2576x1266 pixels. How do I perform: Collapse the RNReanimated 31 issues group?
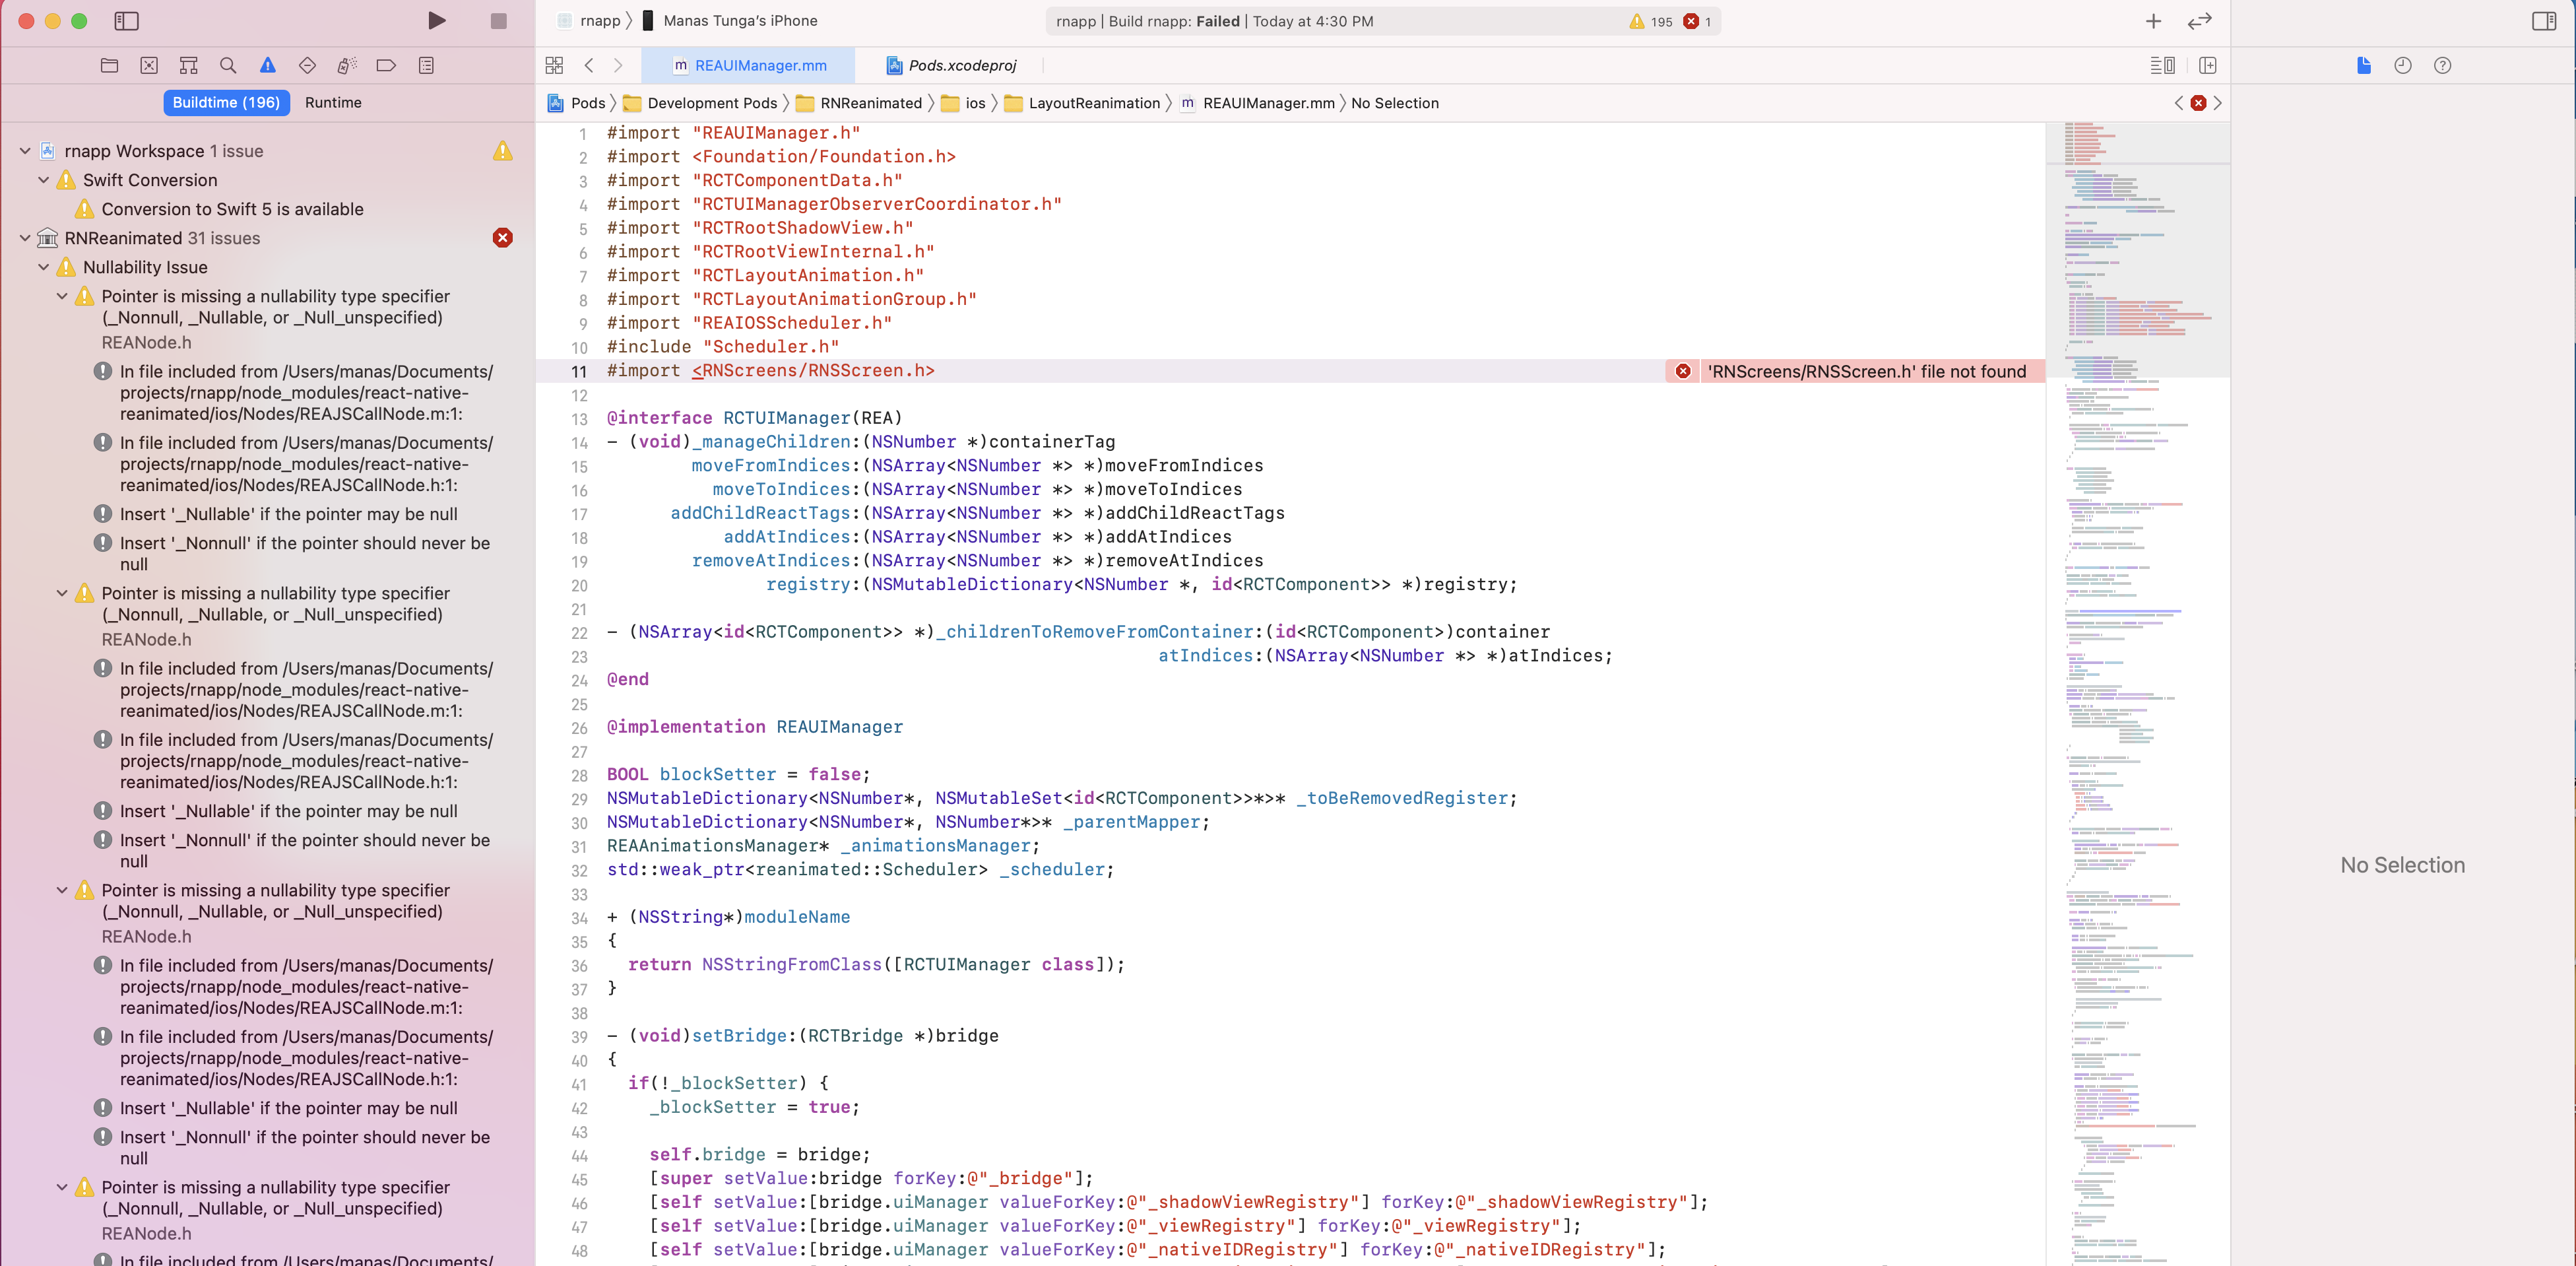[x=25, y=239]
